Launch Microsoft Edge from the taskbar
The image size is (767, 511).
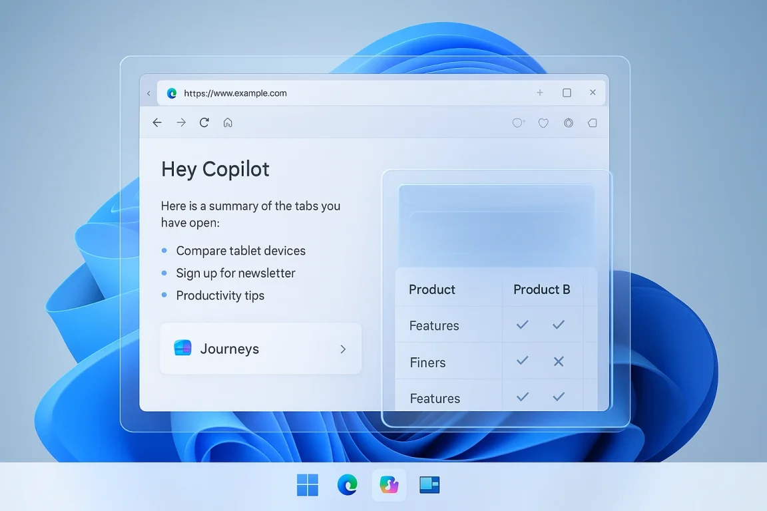pos(348,485)
